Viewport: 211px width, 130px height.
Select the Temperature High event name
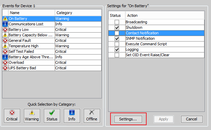pos(23,46)
